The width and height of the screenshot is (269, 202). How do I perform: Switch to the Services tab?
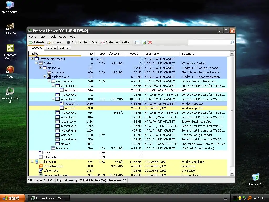point(51,48)
